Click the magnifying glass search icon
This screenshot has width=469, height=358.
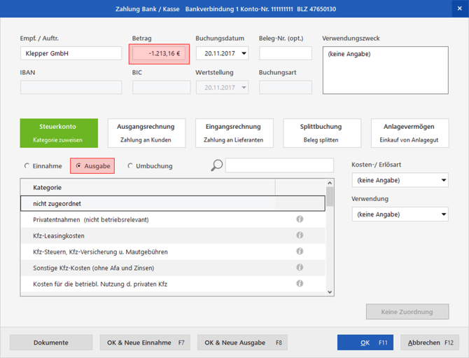pyautogui.click(x=217, y=165)
